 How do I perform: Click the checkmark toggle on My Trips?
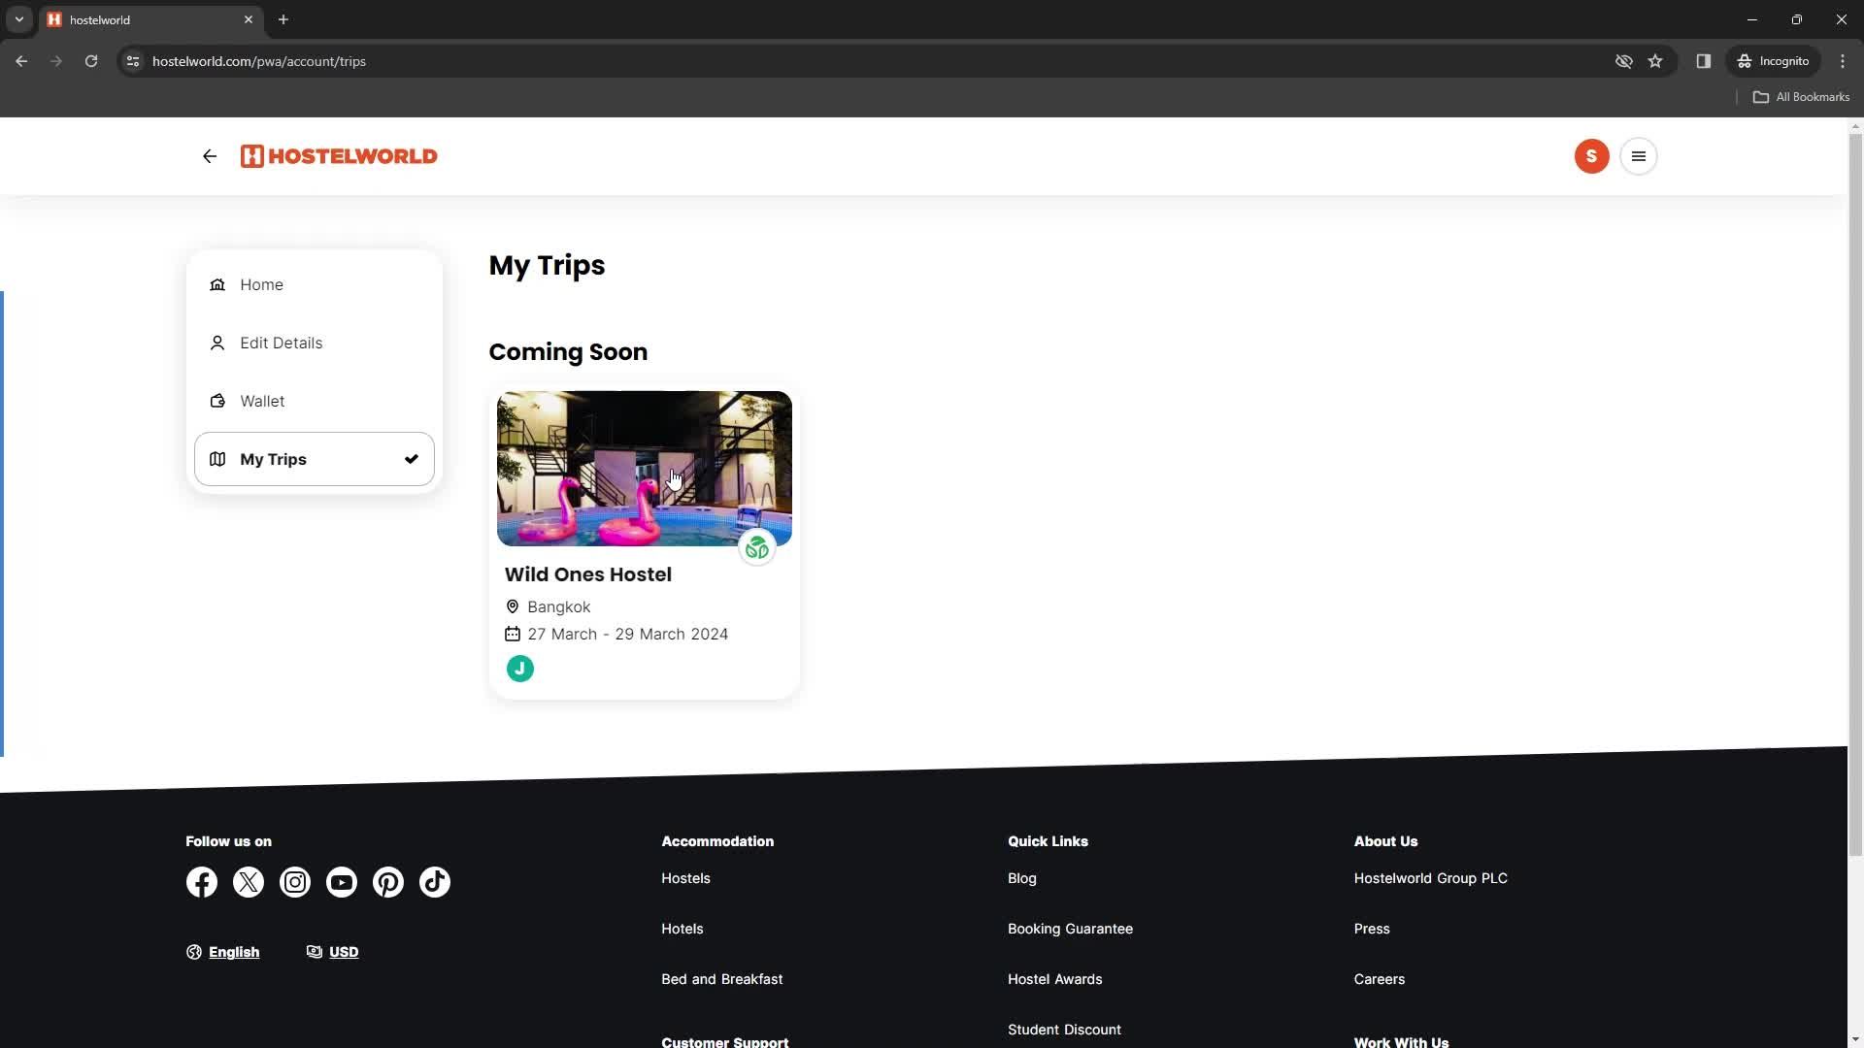coord(411,458)
